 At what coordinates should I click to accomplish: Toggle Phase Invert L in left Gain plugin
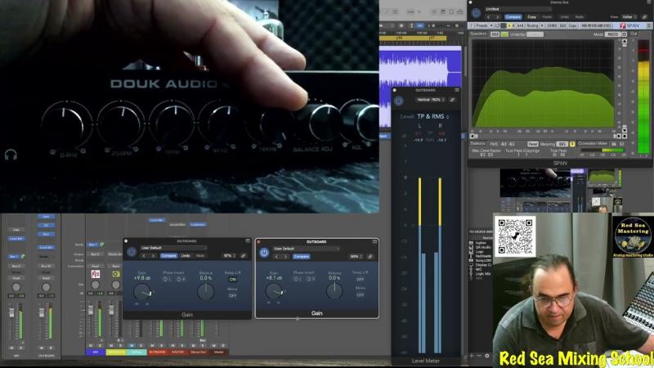[168, 279]
